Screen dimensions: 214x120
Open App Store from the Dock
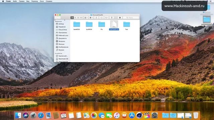click(x=132, y=115)
